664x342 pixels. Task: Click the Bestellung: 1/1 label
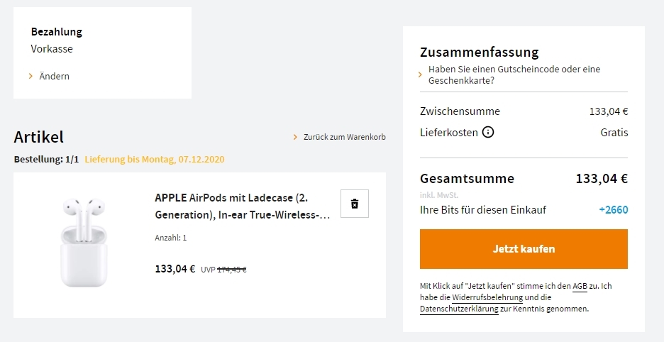point(46,160)
